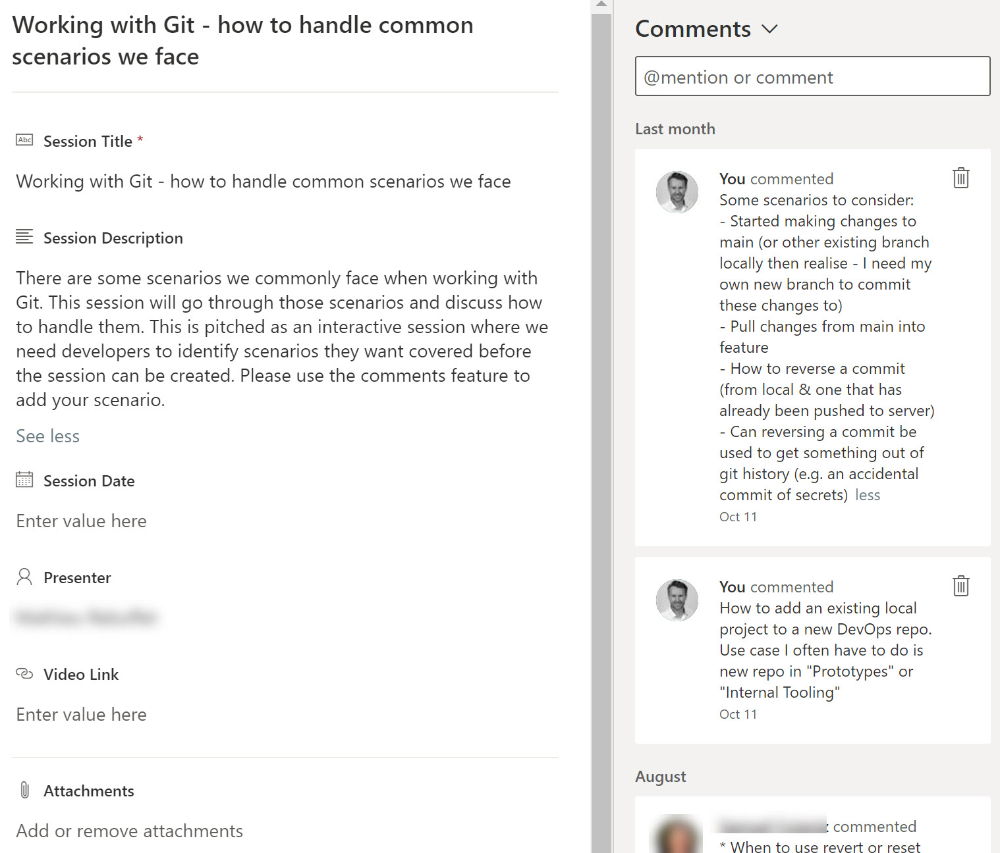This screenshot has height=853, width=1000.
Task: Click the Session Title text field icon
Action: pos(24,140)
